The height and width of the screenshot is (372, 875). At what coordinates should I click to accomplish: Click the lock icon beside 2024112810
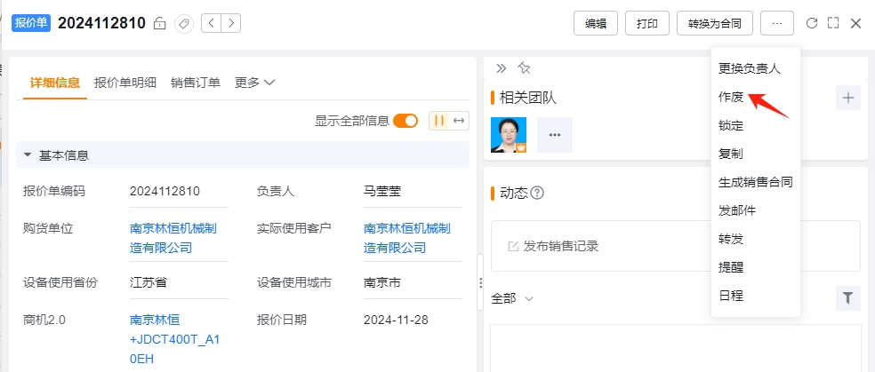pos(159,23)
